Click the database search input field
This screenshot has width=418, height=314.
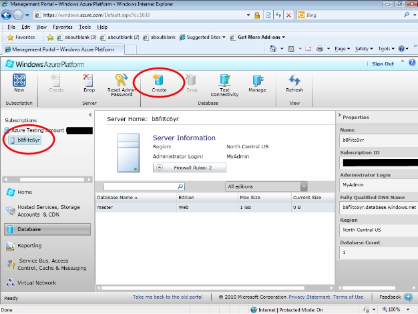click(140, 186)
